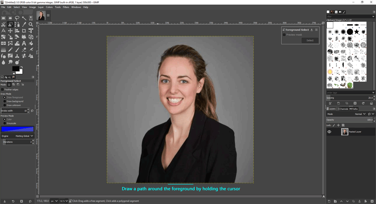This screenshot has width=376, height=204.
Task: Create a new layer button
Action: tap(329, 201)
